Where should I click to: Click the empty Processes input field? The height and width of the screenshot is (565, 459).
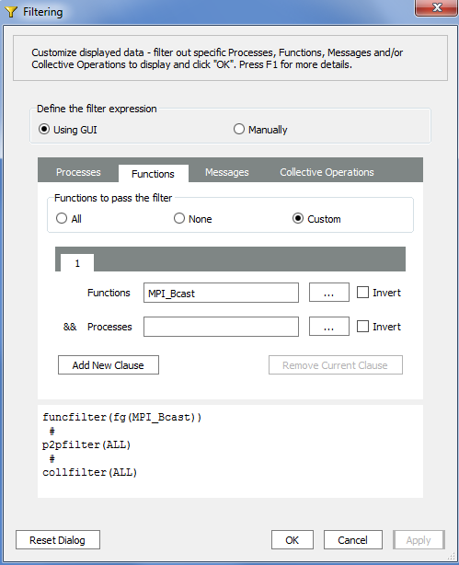(x=221, y=327)
